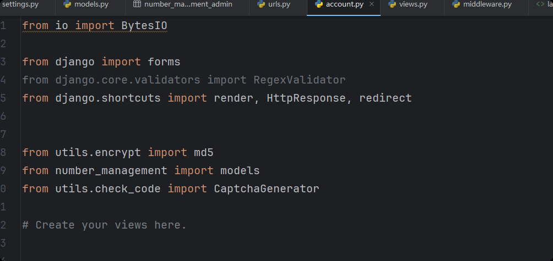Viewport: 553px width, 261px height.
Task: Click the redirect import name
Action: (x=385, y=98)
